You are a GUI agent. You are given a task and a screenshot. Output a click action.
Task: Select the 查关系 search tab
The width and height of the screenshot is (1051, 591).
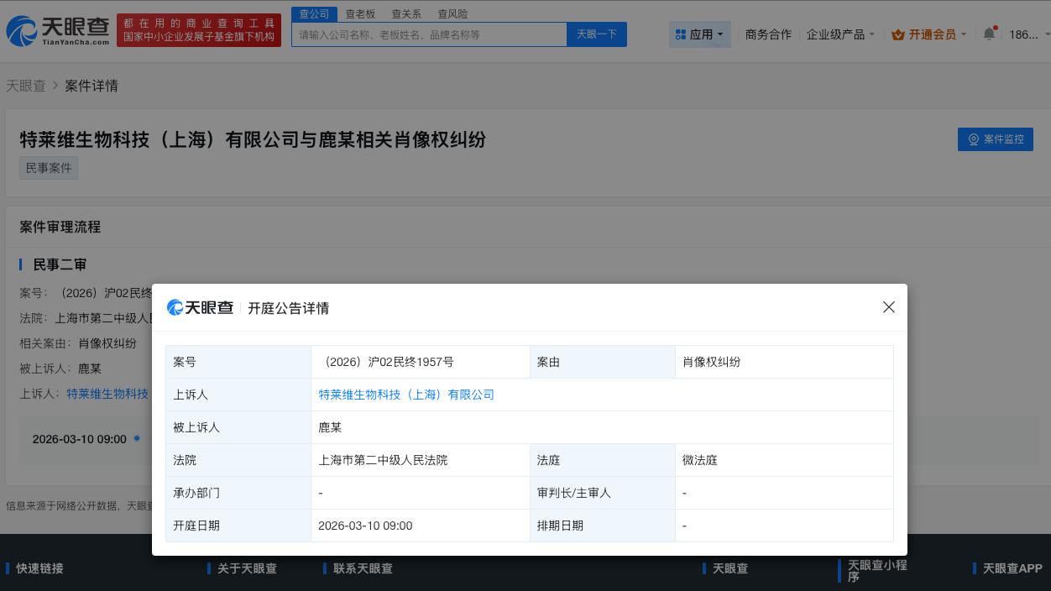coord(406,13)
